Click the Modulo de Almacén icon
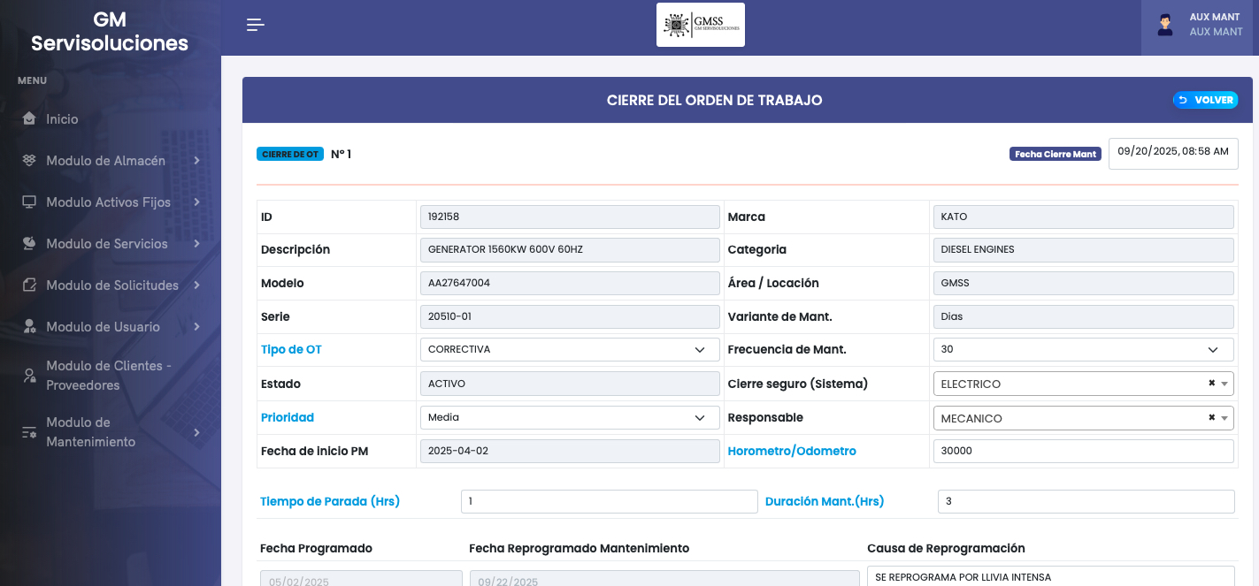This screenshot has width=1259, height=586. 29,160
